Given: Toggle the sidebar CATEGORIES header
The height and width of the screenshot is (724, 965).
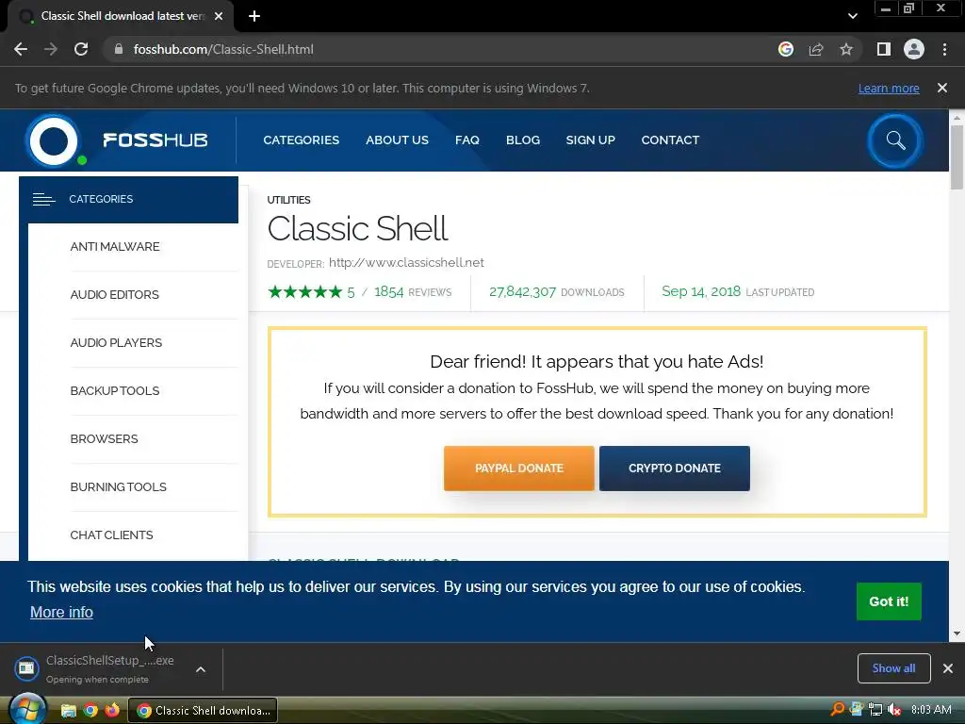Looking at the screenshot, I should [128, 200].
